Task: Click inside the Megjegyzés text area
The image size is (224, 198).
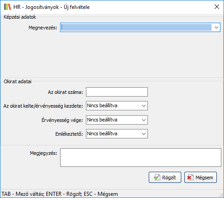Action: pyautogui.click(x=141, y=158)
